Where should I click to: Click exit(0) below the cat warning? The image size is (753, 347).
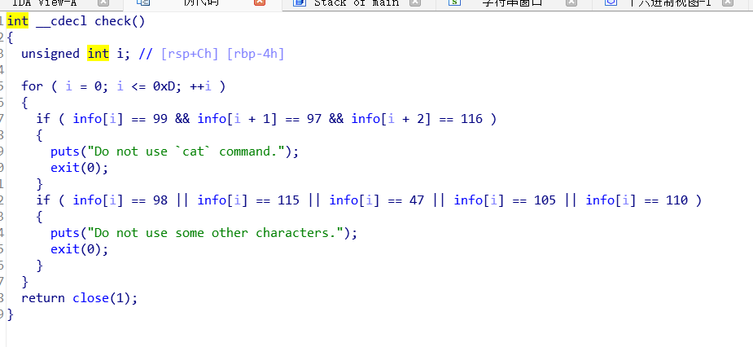tap(76, 168)
